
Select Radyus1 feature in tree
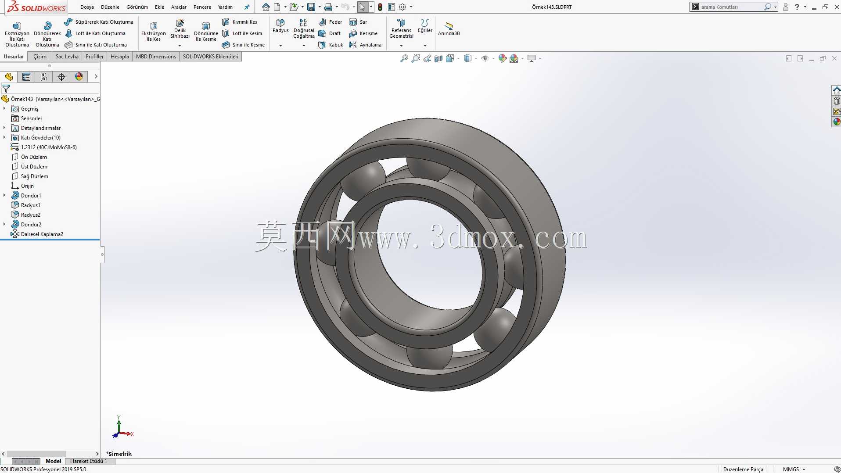pyautogui.click(x=25, y=205)
